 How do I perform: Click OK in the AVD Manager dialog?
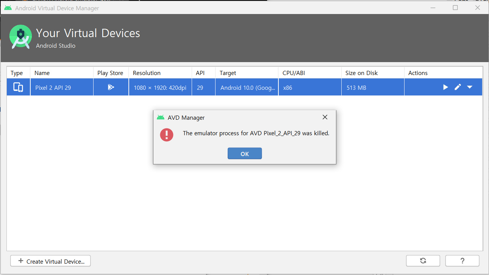click(x=245, y=153)
